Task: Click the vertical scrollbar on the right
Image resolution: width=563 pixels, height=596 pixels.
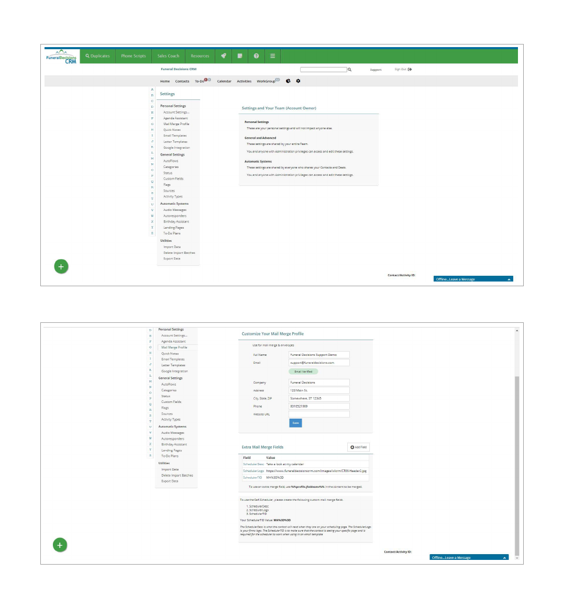Action: 517,466
